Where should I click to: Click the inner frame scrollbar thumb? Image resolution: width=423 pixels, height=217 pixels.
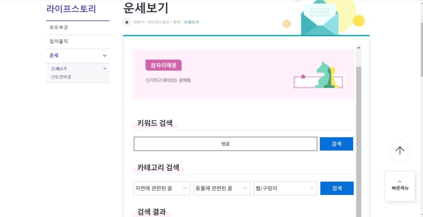click(359, 141)
